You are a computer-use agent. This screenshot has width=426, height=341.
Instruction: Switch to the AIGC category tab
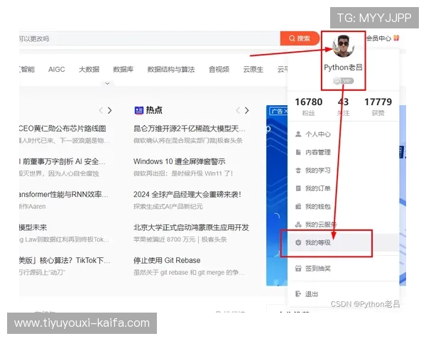point(57,70)
